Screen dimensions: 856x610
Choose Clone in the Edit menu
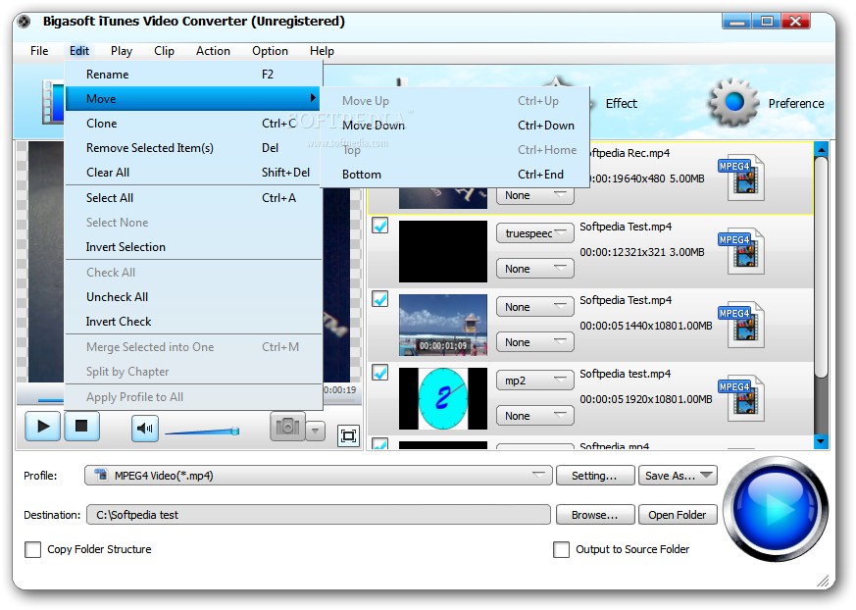[x=194, y=124]
